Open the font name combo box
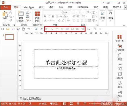The height and width of the screenshot is (106, 127). click(53, 12)
